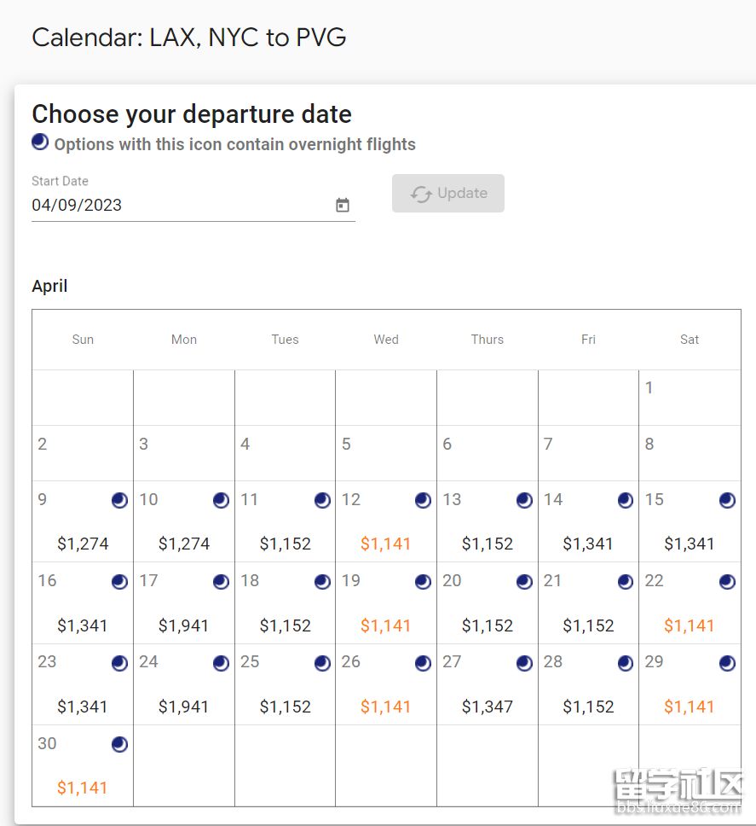The width and height of the screenshot is (756, 826).
Task: Choose the $1,941 fare on April 17
Action: coord(184,625)
